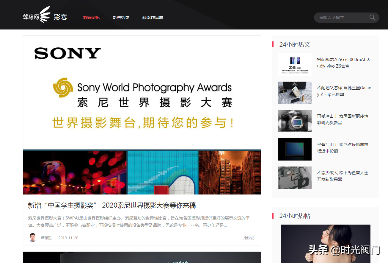Open the Galaxy Z Flip thumbnail
The width and height of the screenshot is (388, 263).
pyautogui.click(x=295, y=93)
